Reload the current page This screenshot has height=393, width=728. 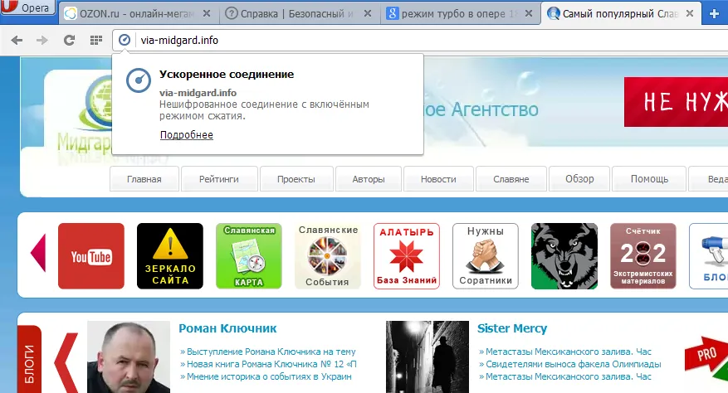pos(69,41)
